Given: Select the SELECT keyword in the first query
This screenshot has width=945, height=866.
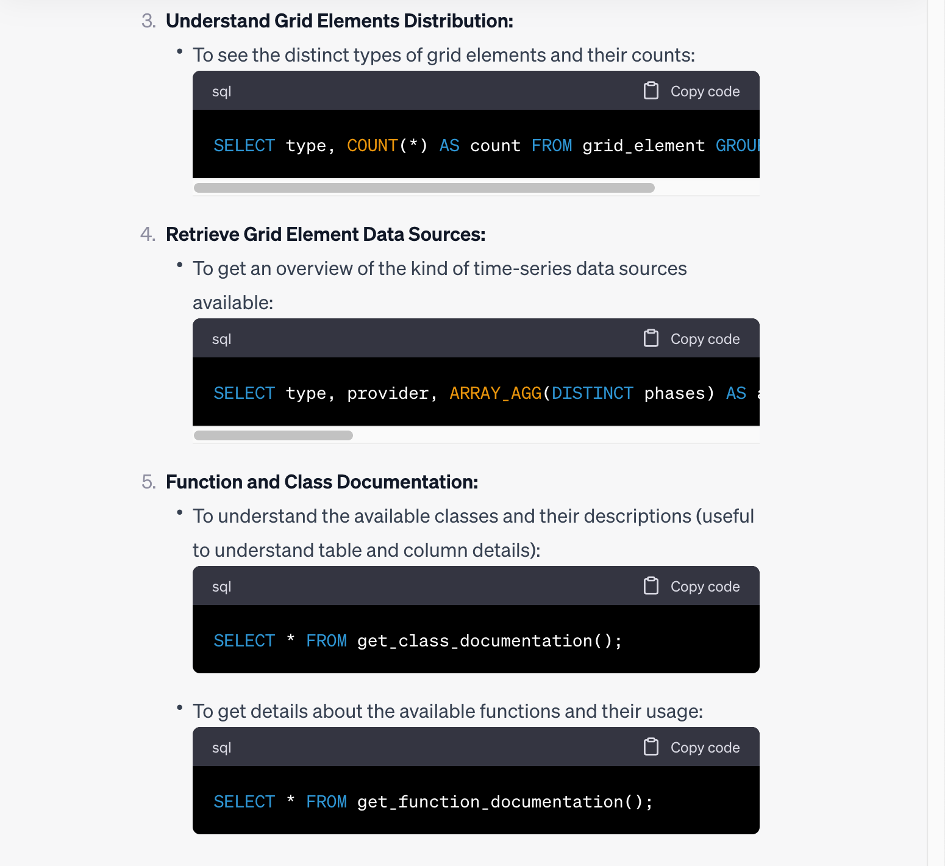Looking at the screenshot, I should (x=243, y=145).
